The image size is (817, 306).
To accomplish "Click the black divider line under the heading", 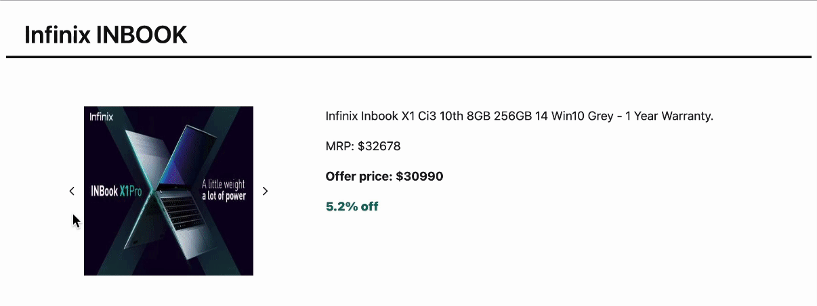I will [408, 57].
